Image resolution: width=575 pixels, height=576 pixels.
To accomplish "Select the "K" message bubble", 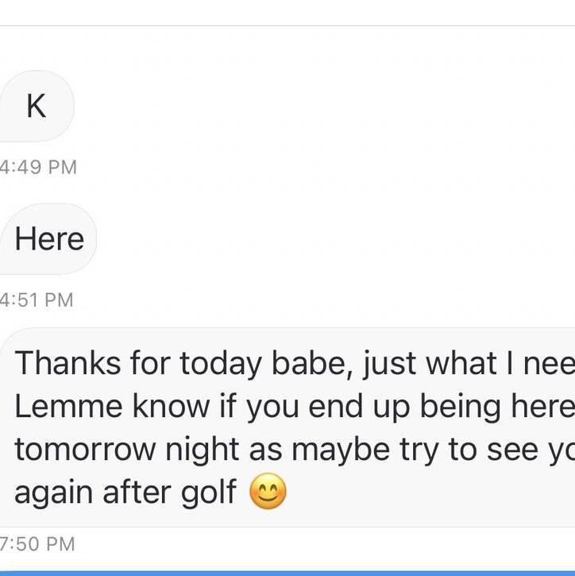I will tap(36, 106).
